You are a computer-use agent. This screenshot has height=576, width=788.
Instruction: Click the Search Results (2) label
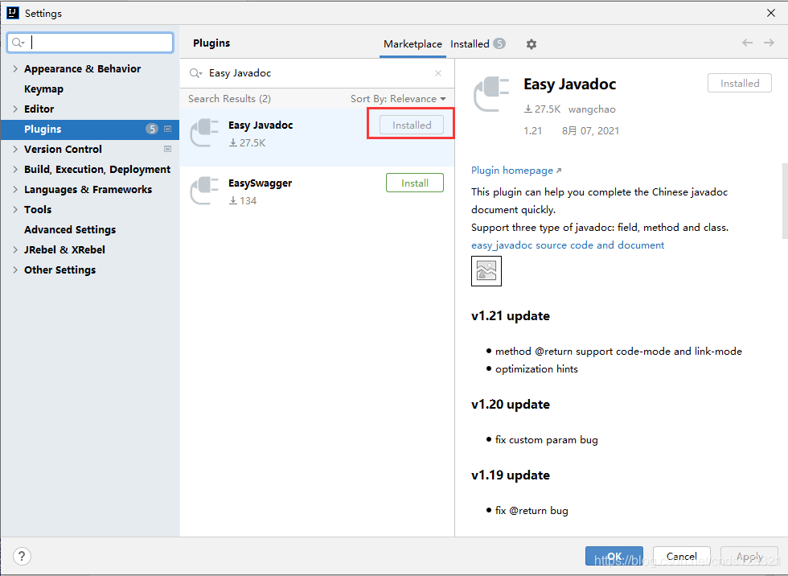coord(229,99)
